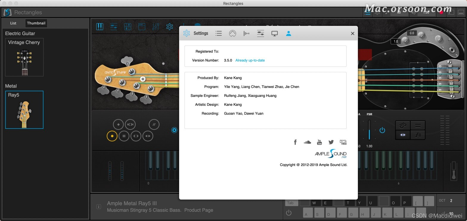Select the Ray5 bass thumbnail
Screen dimensions: 467x221
[24, 110]
